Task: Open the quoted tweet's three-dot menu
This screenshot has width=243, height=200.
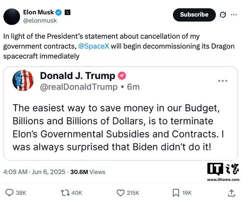Action: point(222,81)
